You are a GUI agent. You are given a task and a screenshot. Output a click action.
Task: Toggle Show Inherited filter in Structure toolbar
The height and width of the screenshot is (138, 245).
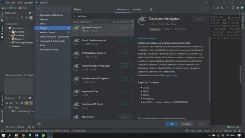tap(17, 103)
